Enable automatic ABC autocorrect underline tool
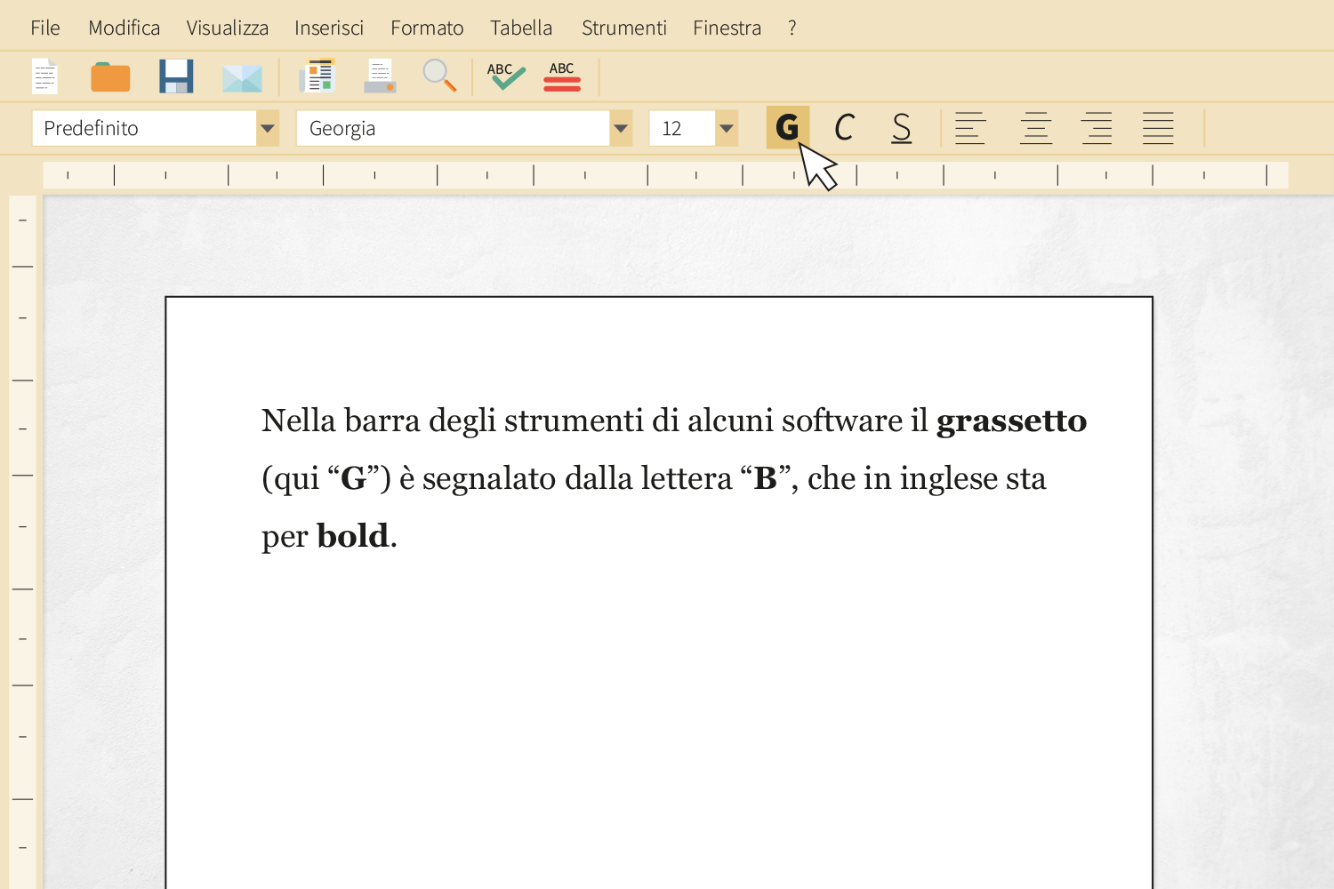The height and width of the screenshot is (889, 1334). point(562,77)
